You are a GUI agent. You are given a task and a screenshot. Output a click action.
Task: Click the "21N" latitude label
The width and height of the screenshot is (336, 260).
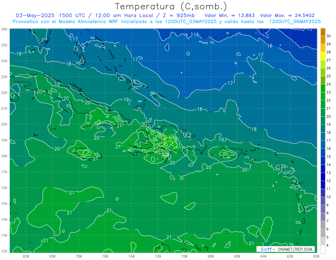[x=4, y=108]
